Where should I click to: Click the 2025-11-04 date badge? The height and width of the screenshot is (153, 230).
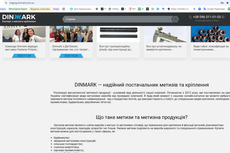coord(24,56)
